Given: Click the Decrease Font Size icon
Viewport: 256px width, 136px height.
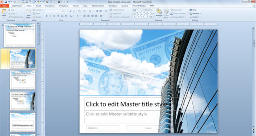Looking at the screenshot, I should coord(74,11).
